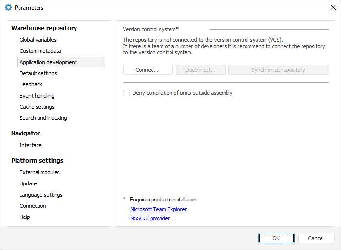The width and height of the screenshot is (341, 250).
Task: Go to Default settings page
Action: 38,73
